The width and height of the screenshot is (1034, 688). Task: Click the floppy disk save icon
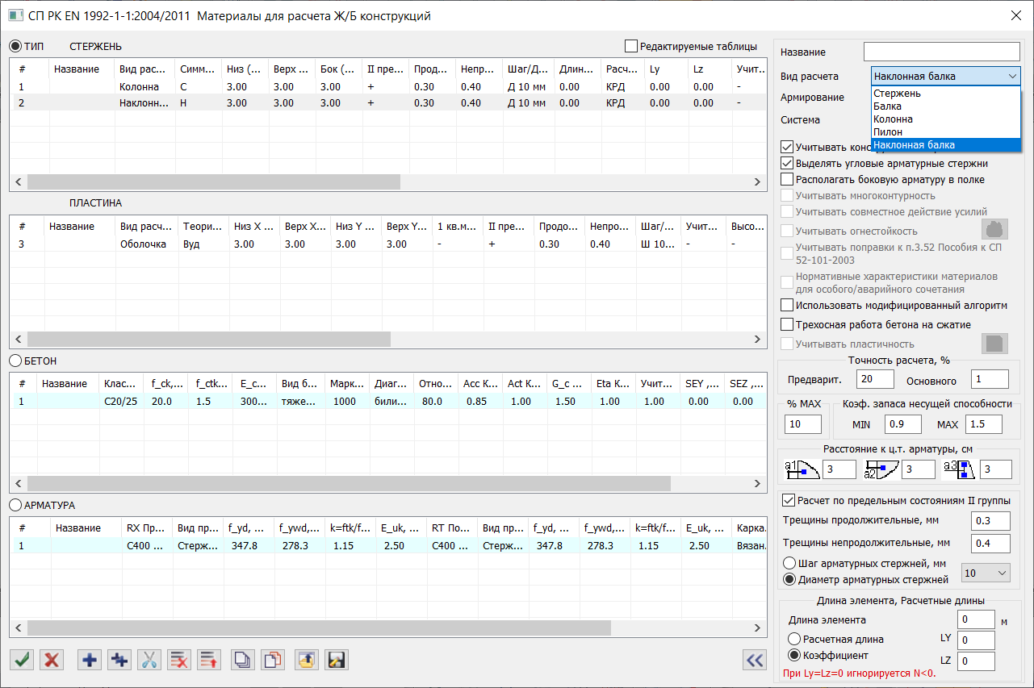(x=337, y=660)
